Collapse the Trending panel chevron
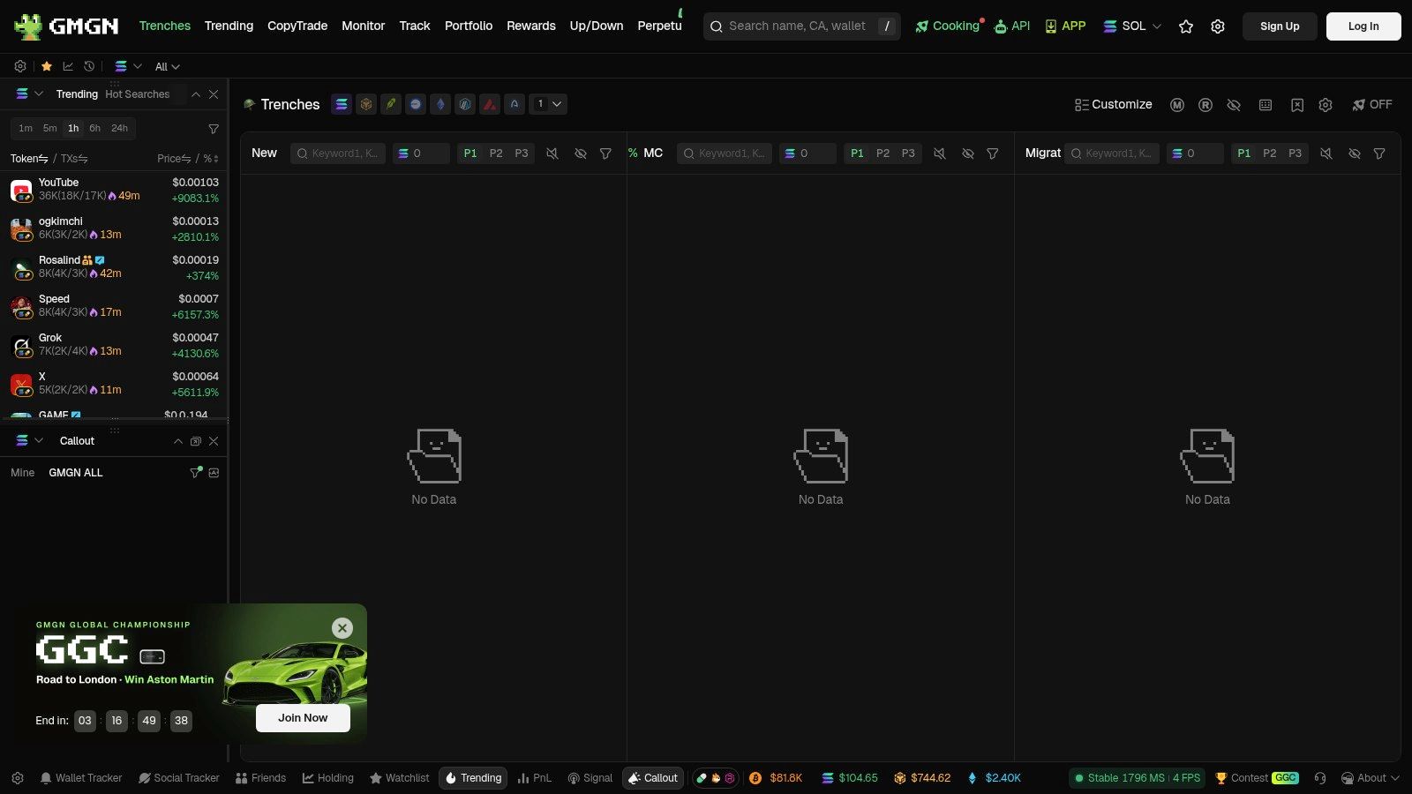Viewport: 1412px width, 794px height. click(196, 94)
